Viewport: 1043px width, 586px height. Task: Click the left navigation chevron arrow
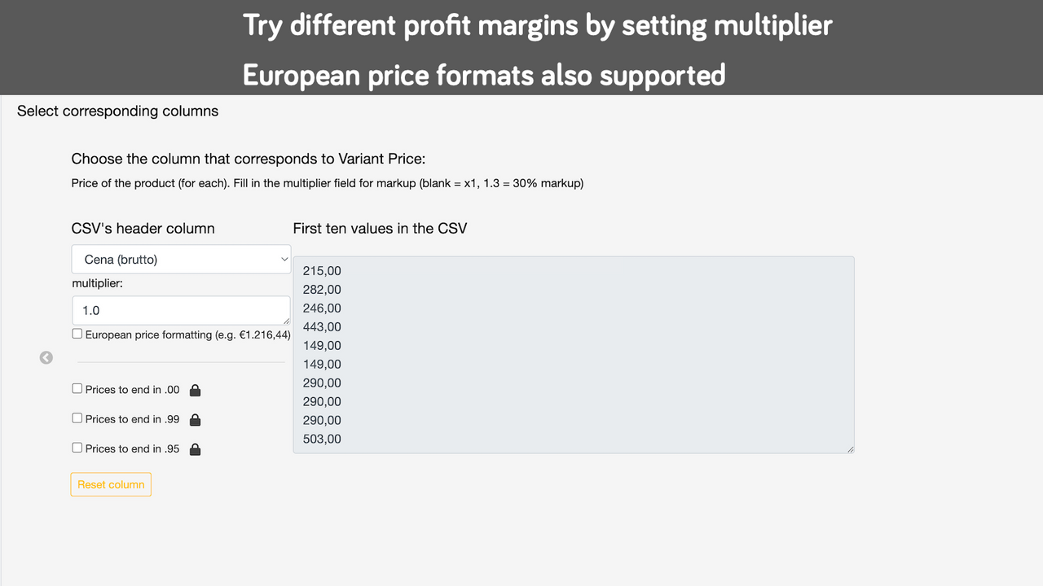coord(46,357)
